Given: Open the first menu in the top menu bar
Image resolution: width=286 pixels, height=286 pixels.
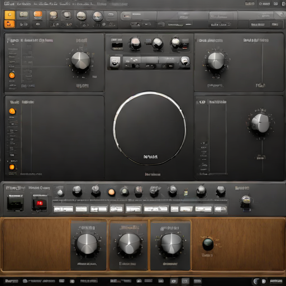Looking at the screenshot, I should (9, 3).
